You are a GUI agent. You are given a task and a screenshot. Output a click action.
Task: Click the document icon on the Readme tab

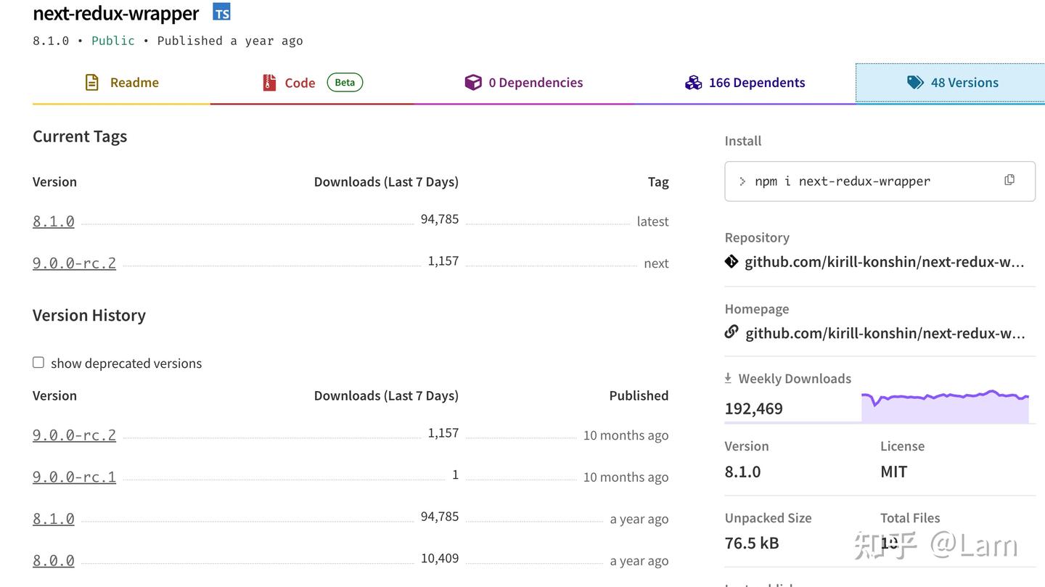pyautogui.click(x=91, y=82)
